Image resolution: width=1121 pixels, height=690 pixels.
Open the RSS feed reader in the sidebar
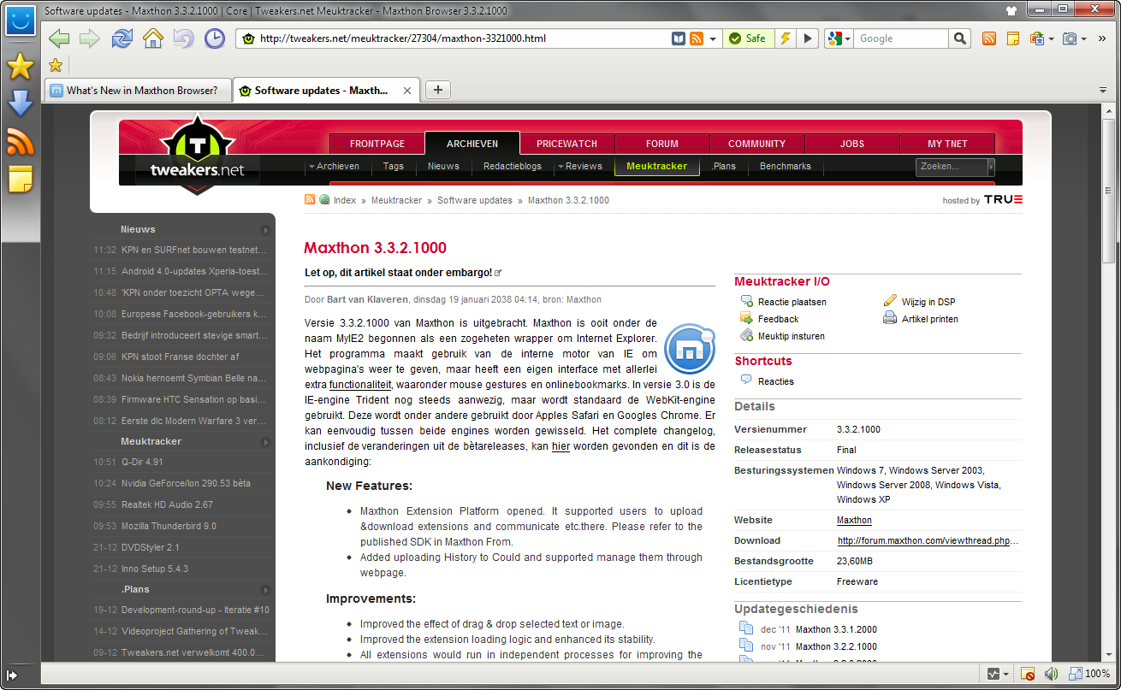point(20,141)
